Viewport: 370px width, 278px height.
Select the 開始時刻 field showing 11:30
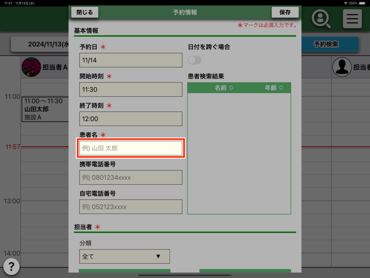[131, 89]
